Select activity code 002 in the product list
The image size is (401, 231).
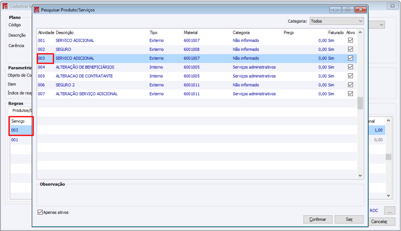tap(41, 49)
